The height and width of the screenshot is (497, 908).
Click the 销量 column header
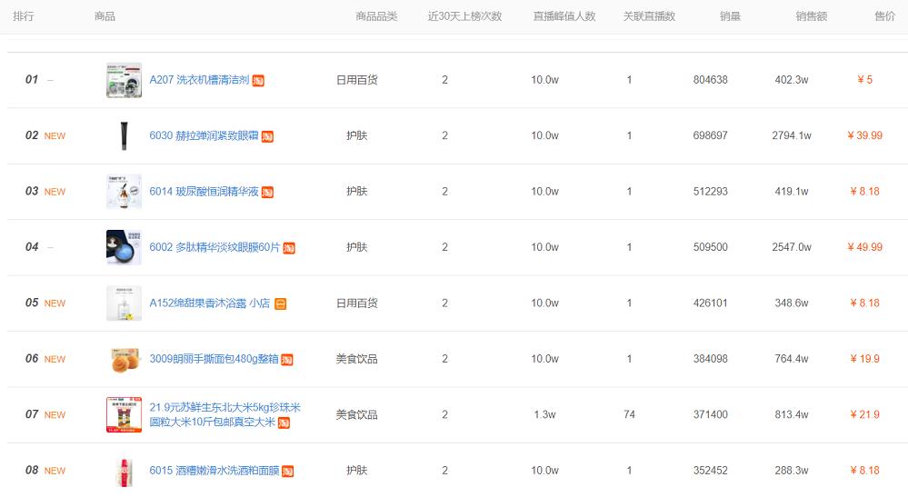(x=730, y=16)
